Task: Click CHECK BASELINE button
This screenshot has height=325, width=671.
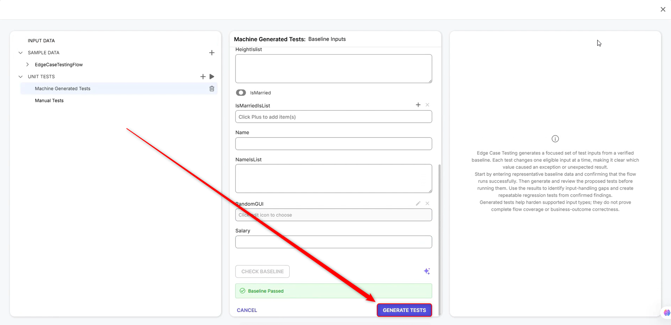Action: (x=263, y=272)
